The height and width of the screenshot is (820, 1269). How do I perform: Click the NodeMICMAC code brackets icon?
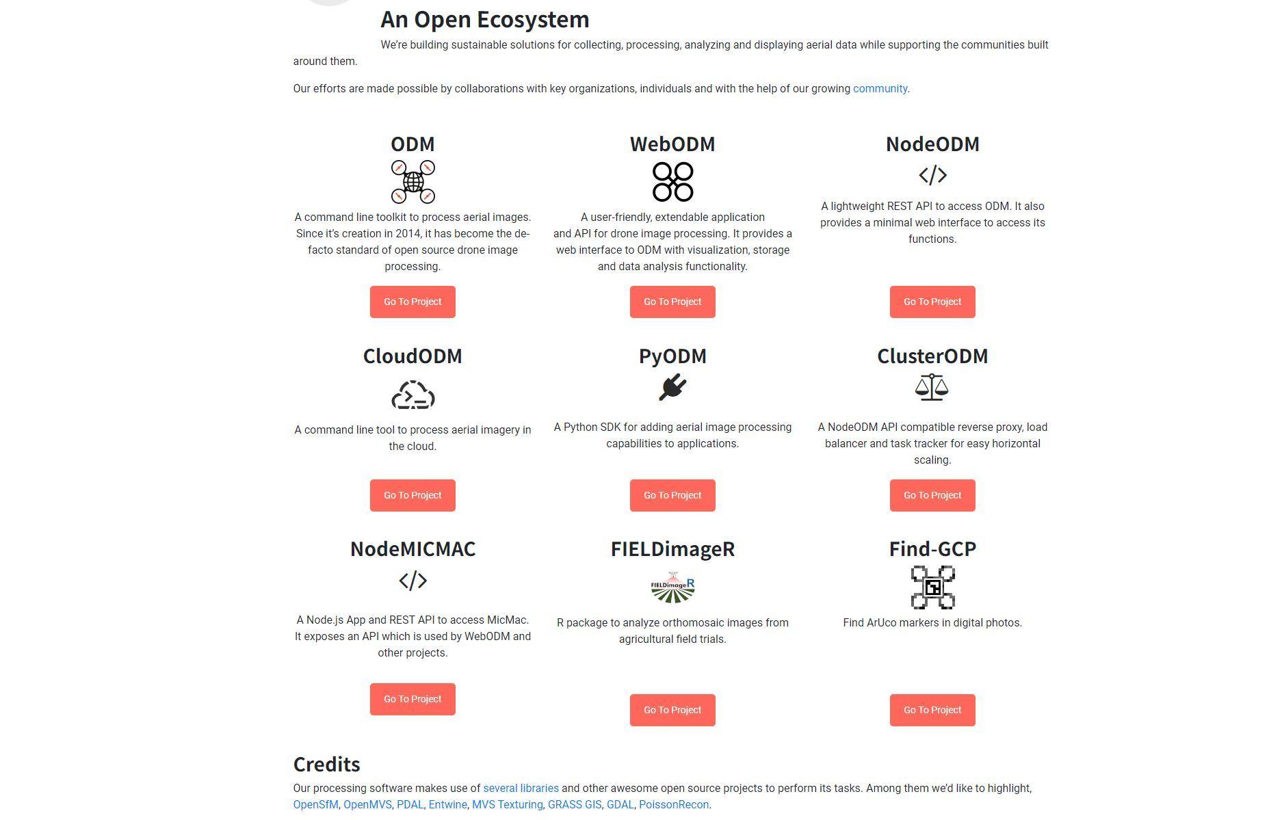tap(413, 581)
